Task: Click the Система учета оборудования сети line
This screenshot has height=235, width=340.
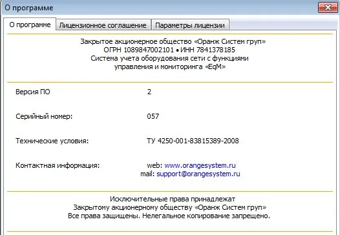Action: 169,58
